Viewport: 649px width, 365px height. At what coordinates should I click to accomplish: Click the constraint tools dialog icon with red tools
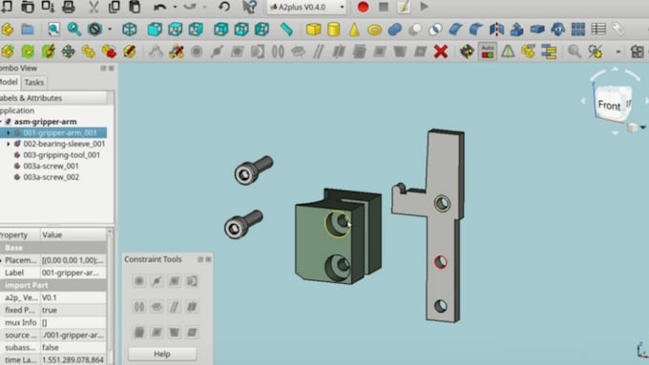pos(177,51)
